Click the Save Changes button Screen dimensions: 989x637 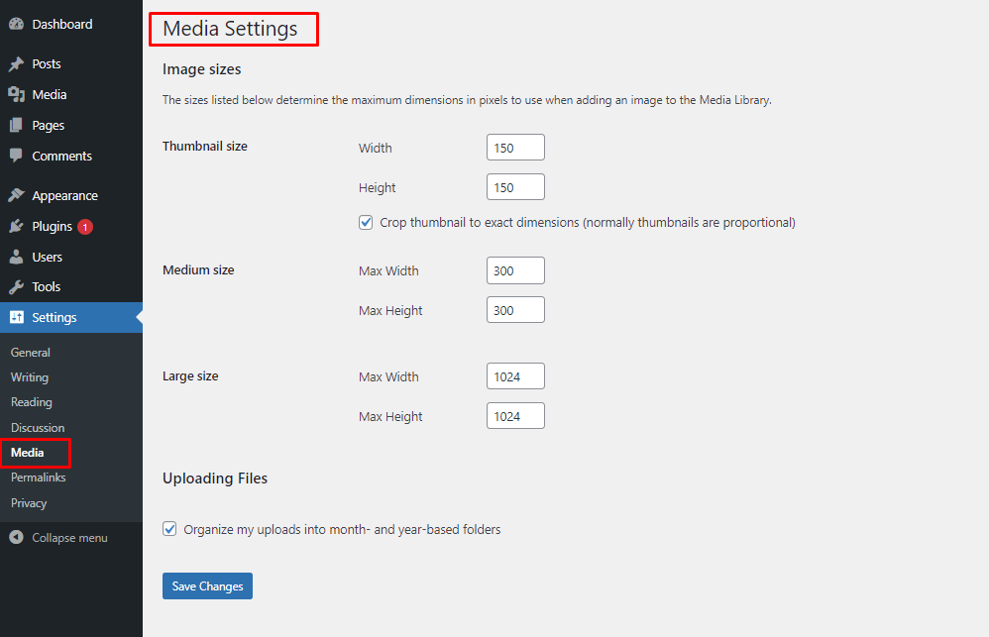207,585
